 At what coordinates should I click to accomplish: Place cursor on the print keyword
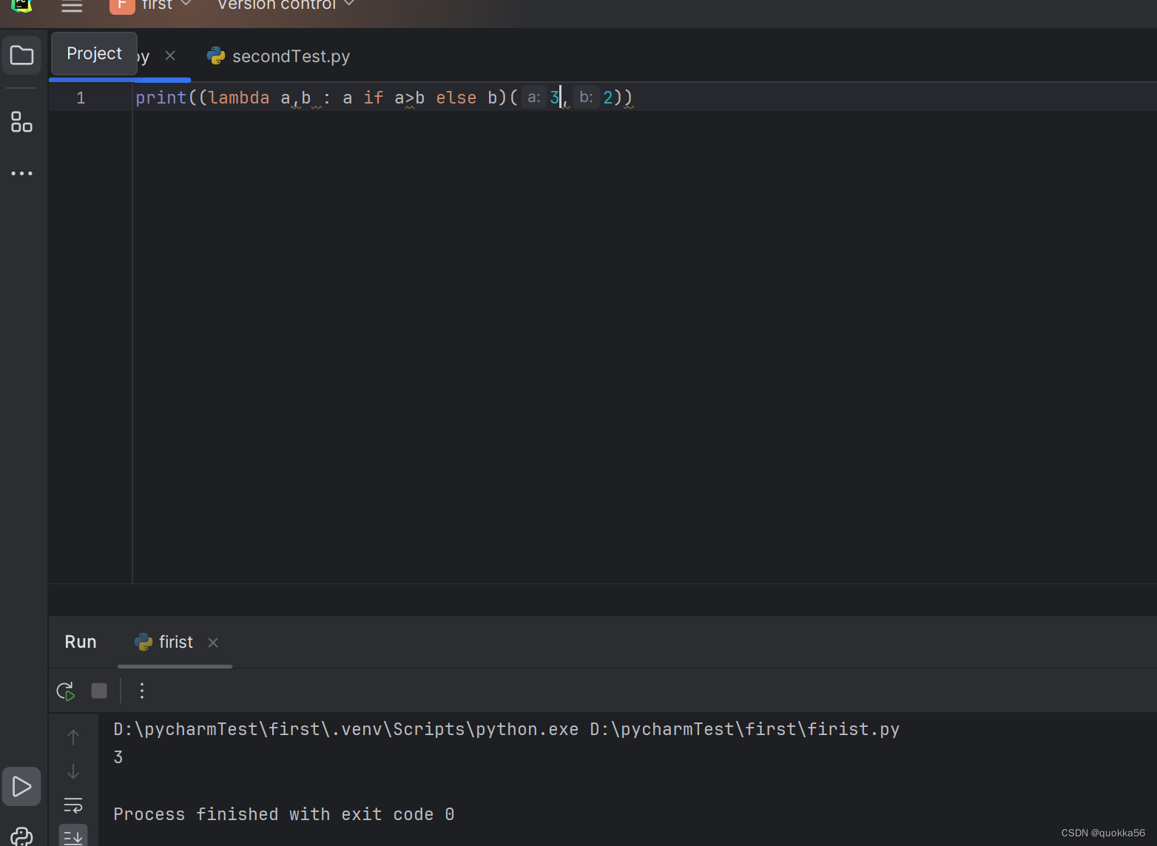point(161,98)
